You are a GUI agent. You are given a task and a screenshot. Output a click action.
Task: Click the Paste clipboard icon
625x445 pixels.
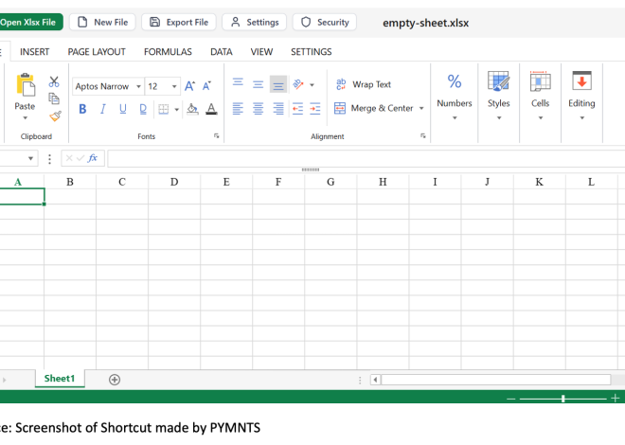click(x=26, y=85)
